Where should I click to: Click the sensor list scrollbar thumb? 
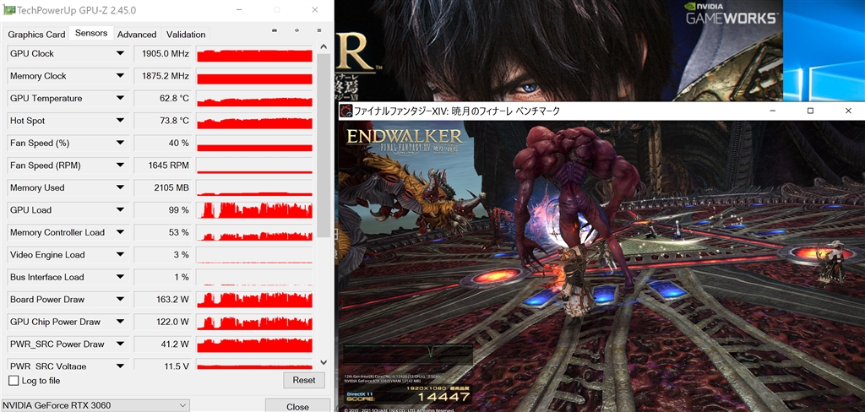coord(324,146)
